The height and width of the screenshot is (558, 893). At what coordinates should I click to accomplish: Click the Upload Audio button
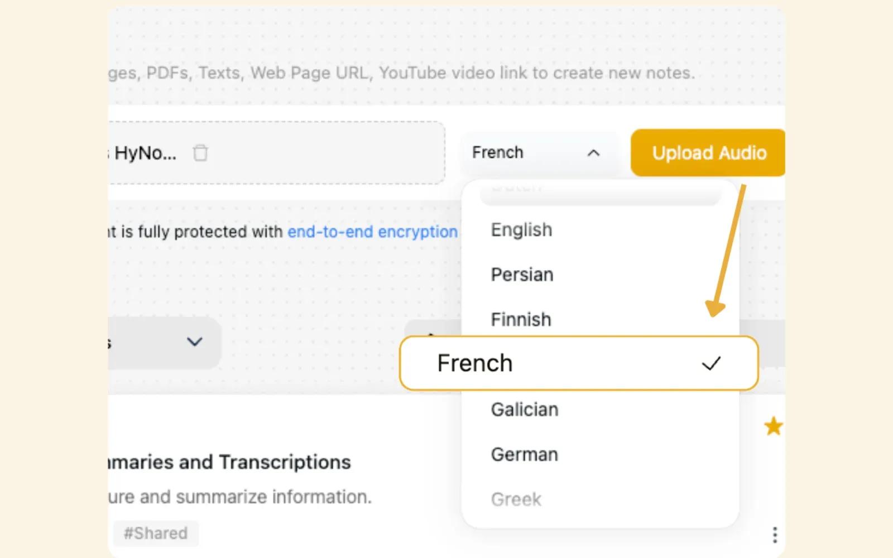coord(708,153)
